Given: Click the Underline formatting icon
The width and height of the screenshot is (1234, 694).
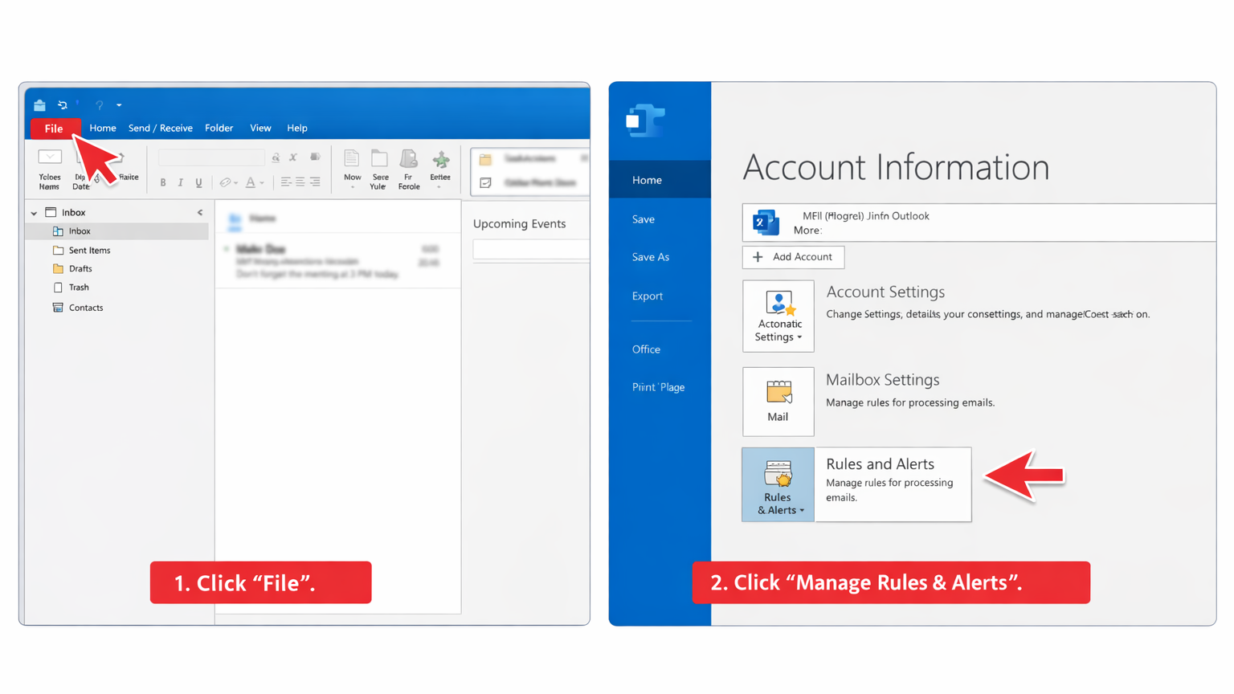Looking at the screenshot, I should [x=199, y=183].
